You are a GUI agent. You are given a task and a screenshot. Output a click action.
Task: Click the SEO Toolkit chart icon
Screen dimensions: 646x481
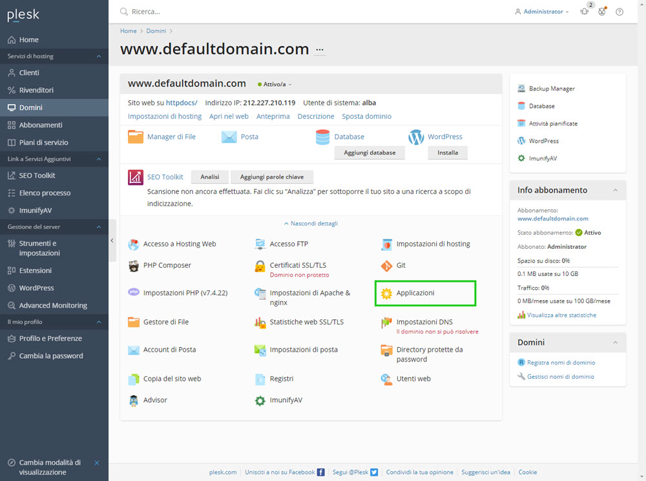(x=136, y=177)
